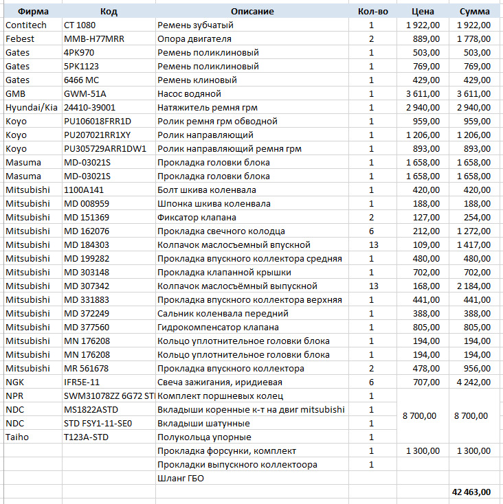Select code '24410-39001'
503x504 pixels.
(x=109, y=107)
